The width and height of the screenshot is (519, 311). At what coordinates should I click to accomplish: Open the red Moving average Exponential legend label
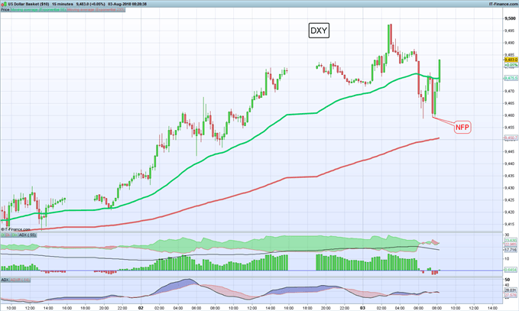click(96, 10)
